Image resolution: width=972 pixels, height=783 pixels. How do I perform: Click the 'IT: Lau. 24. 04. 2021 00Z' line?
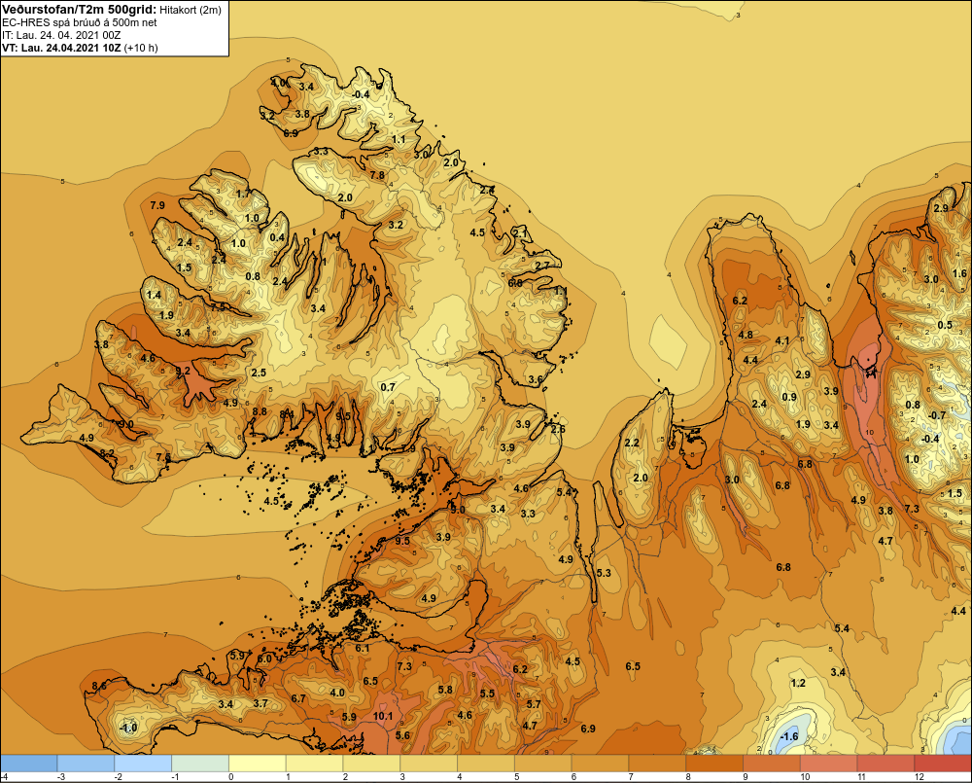click(x=61, y=35)
